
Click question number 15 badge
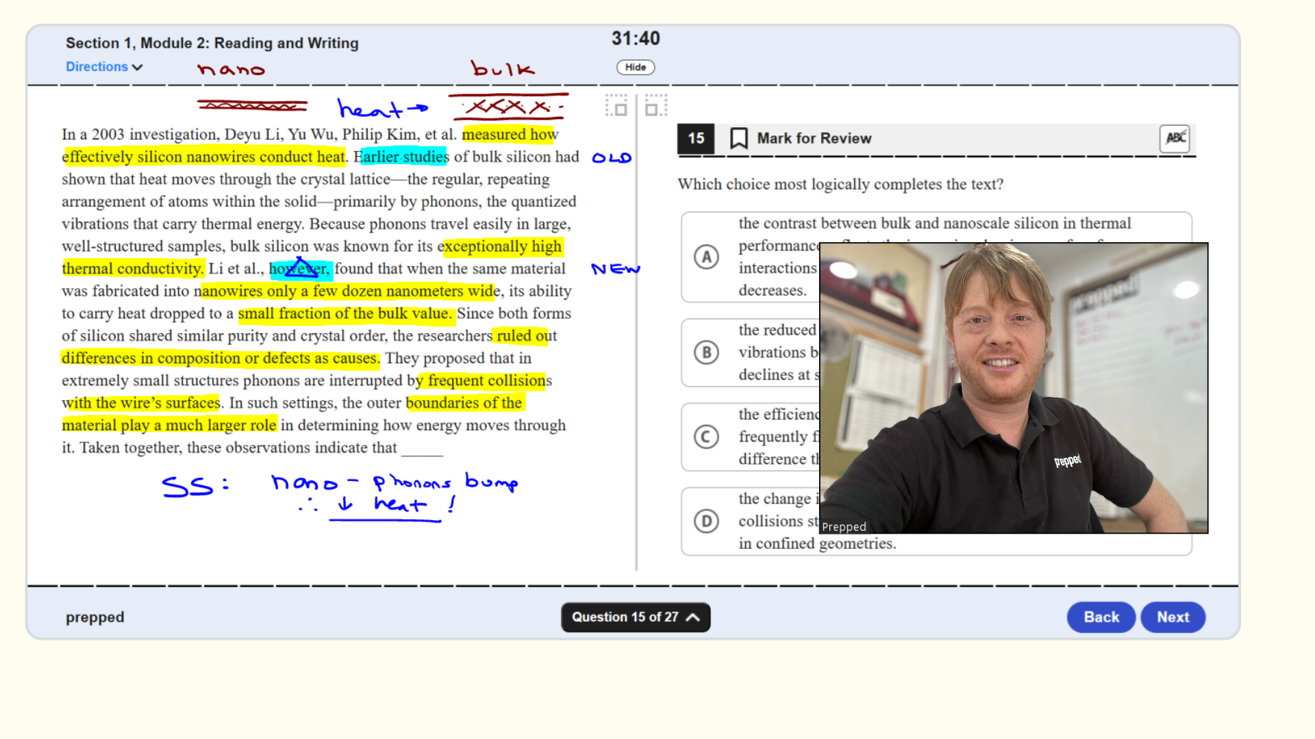696,138
